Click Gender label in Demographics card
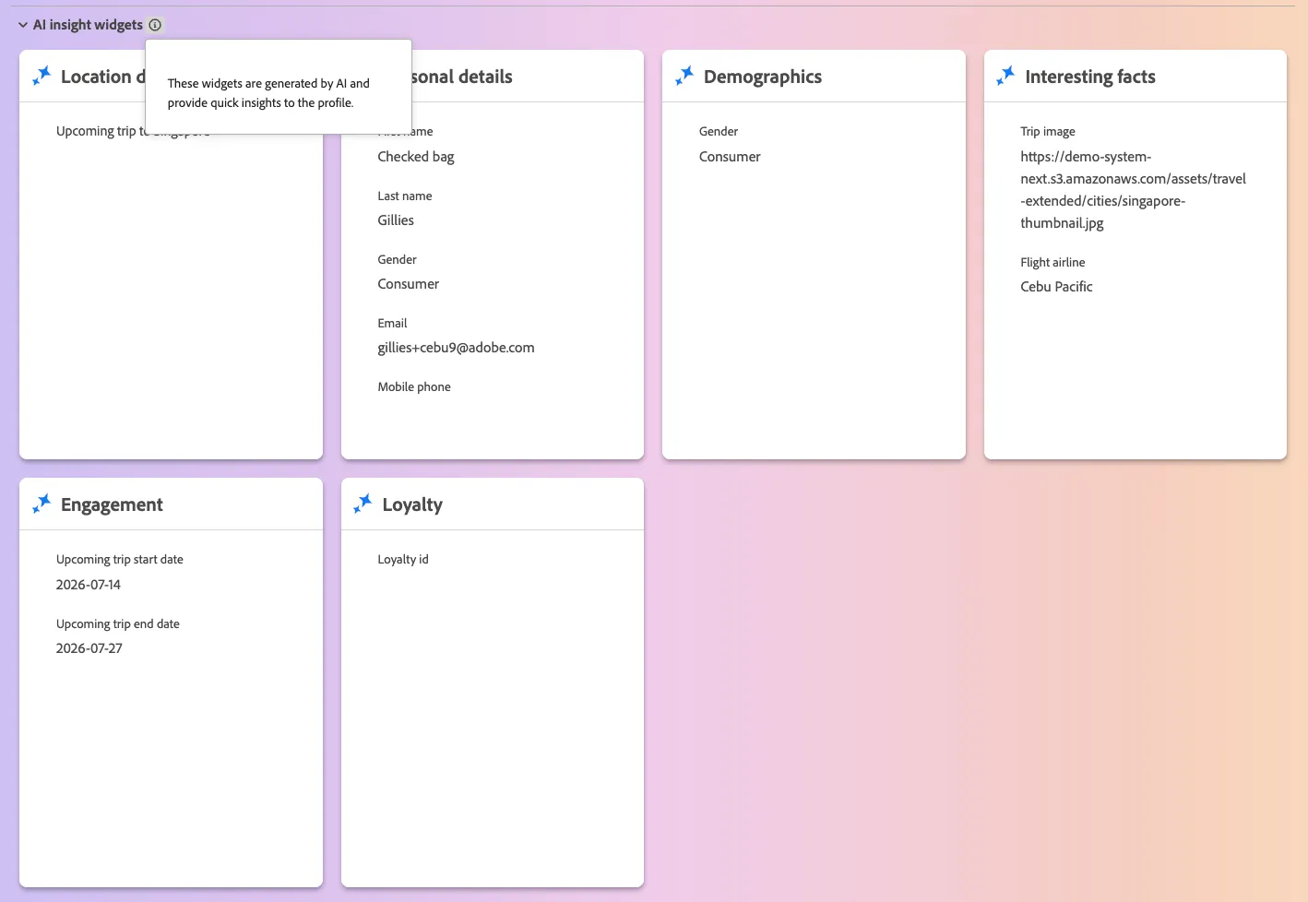This screenshot has height=902, width=1308. [x=719, y=131]
